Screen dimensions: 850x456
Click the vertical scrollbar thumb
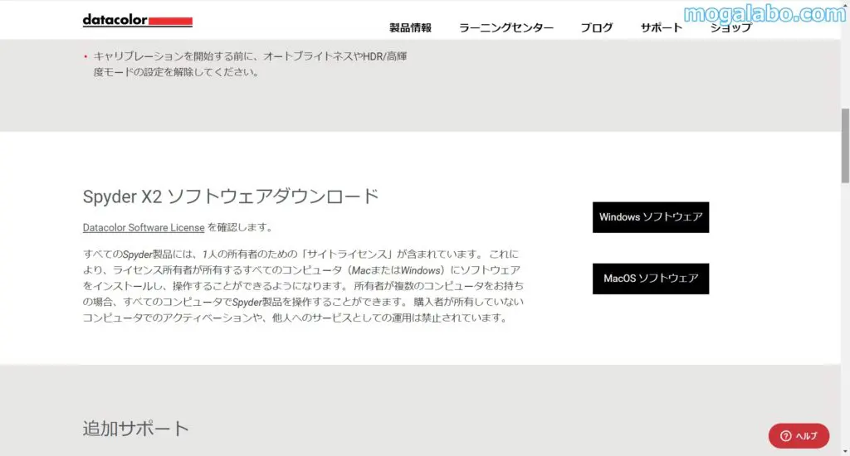(844, 145)
